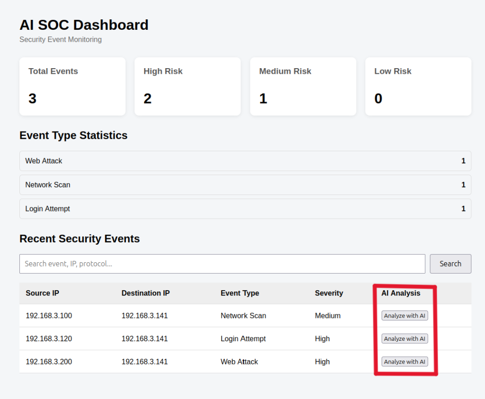Click the Event Type column header
Screen dimensions: 485x399
pos(240,293)
